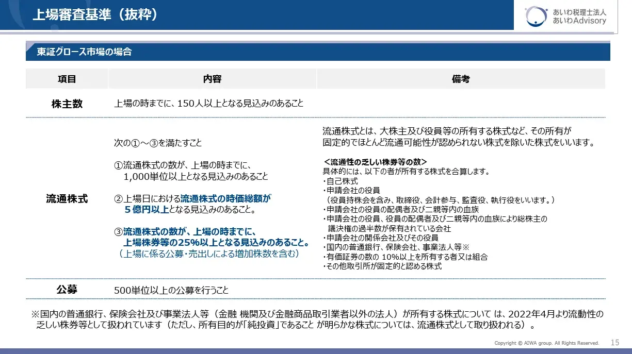Viewport: 632px width, 354px height.
Task: Click the line ①流通株式の数が、上場の時までに、
Action: [x=182, y=165]
